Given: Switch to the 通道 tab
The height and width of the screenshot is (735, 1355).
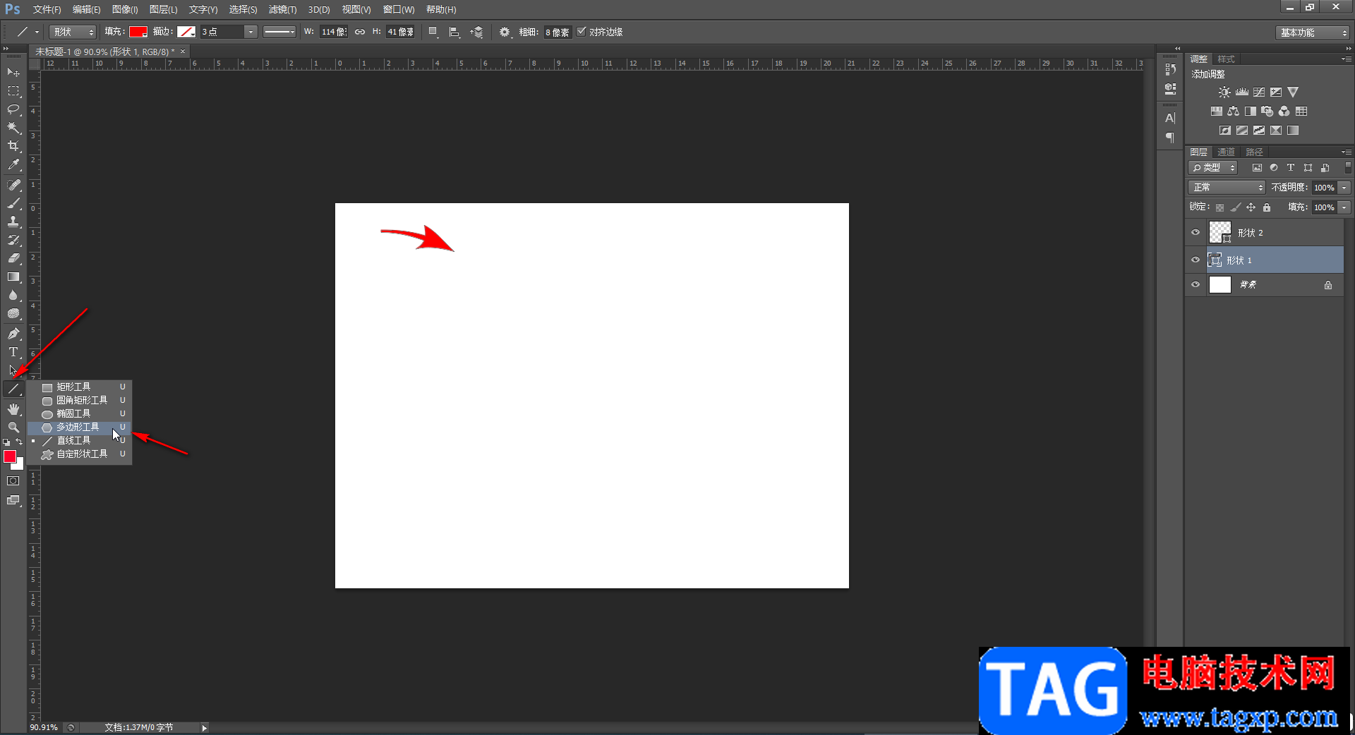Looking at the screenshot, I should pos(1226,152).
